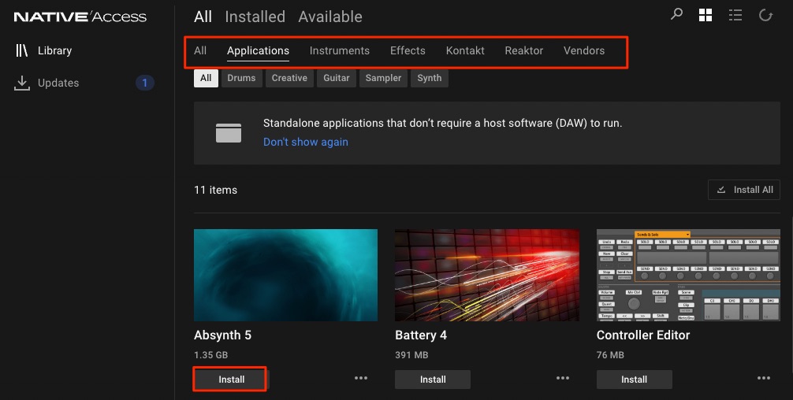Open the Controller Editor thumbnail
793x400 pixels.
click(688, 275)
